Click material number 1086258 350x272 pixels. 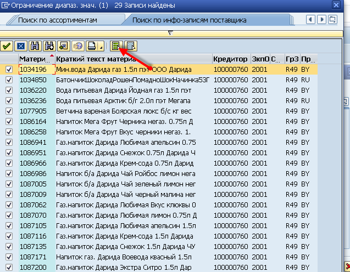coord(33,132)
